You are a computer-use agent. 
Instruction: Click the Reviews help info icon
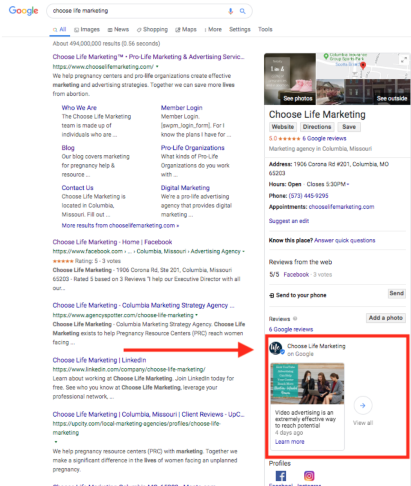295,318
